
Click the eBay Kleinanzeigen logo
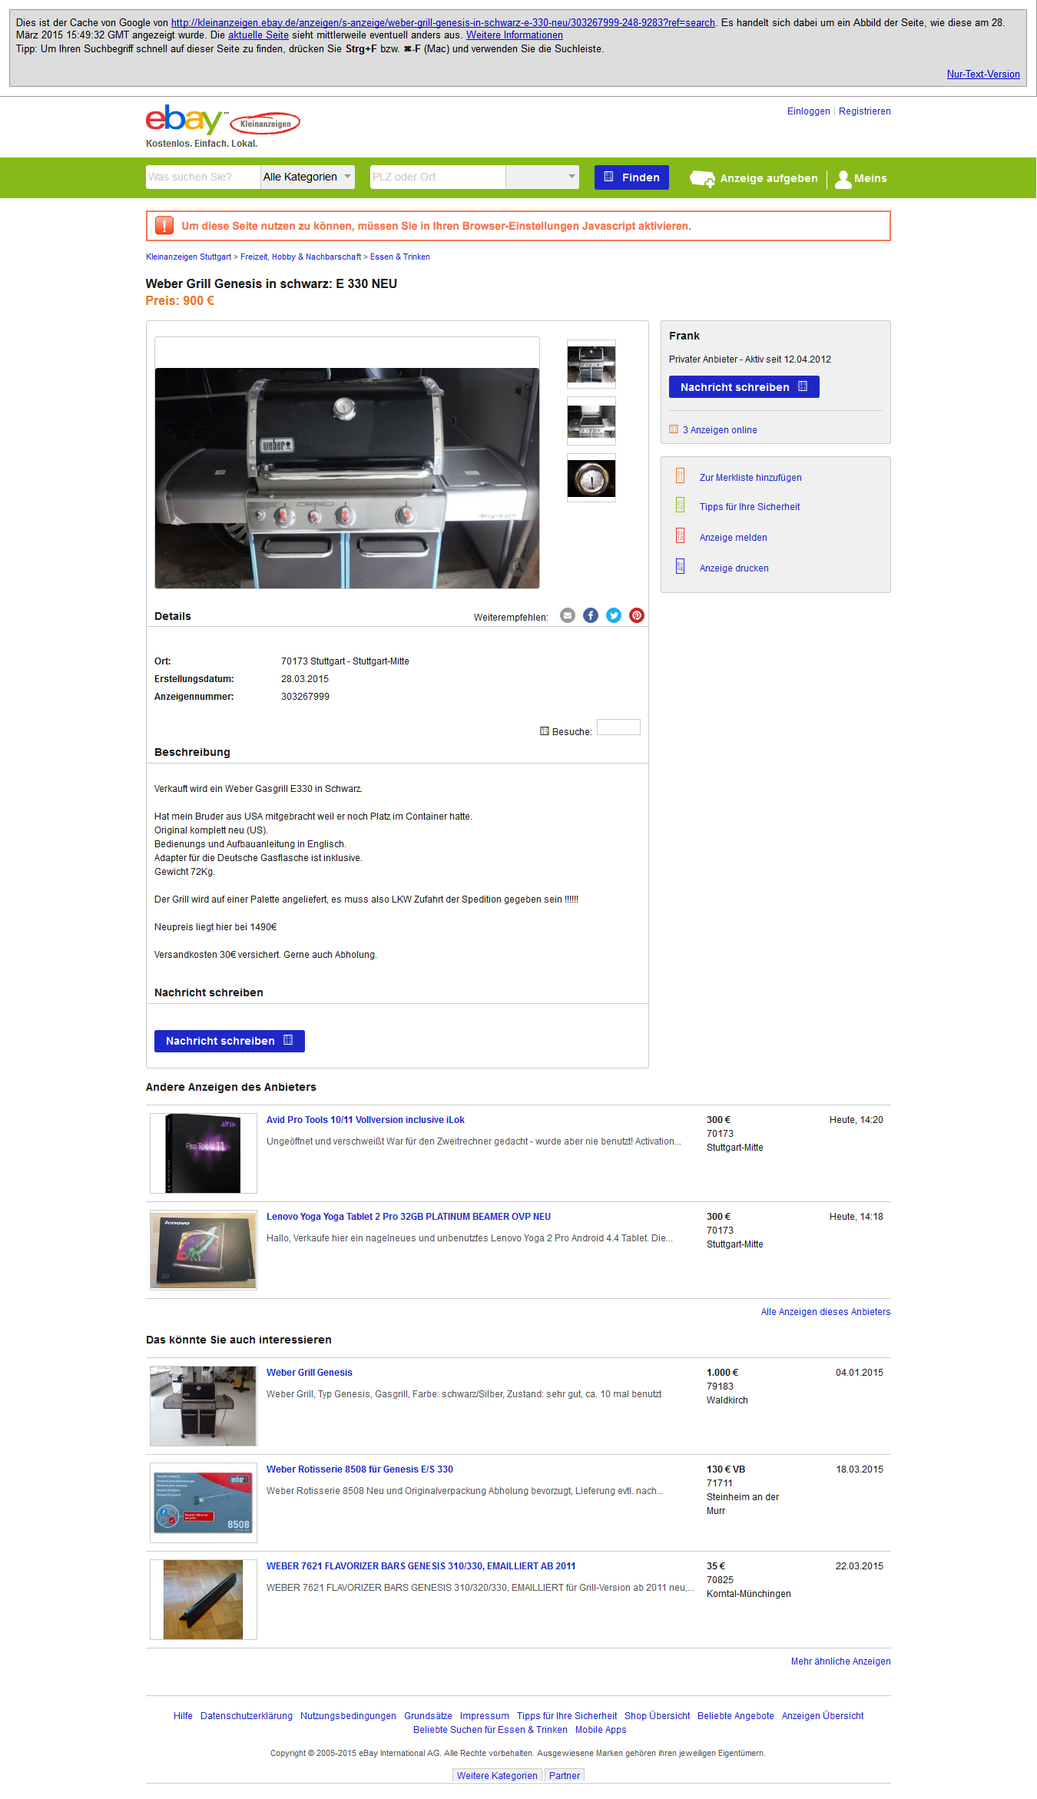click(223, 121)
